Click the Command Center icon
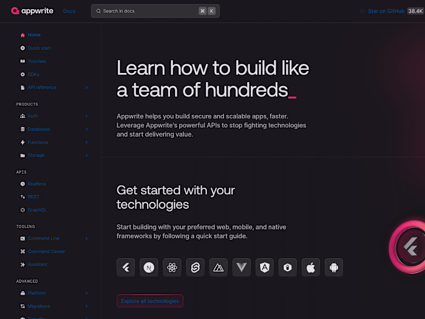 [x=22, y=252]
